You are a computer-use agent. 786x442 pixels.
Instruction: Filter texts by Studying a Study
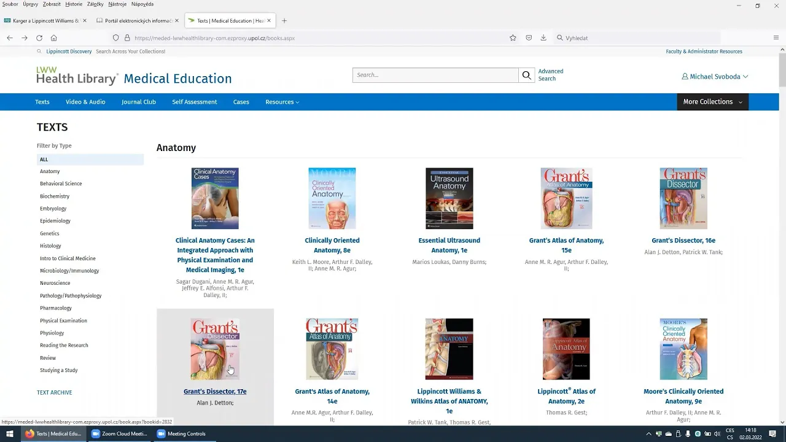(x=59, y=370)
